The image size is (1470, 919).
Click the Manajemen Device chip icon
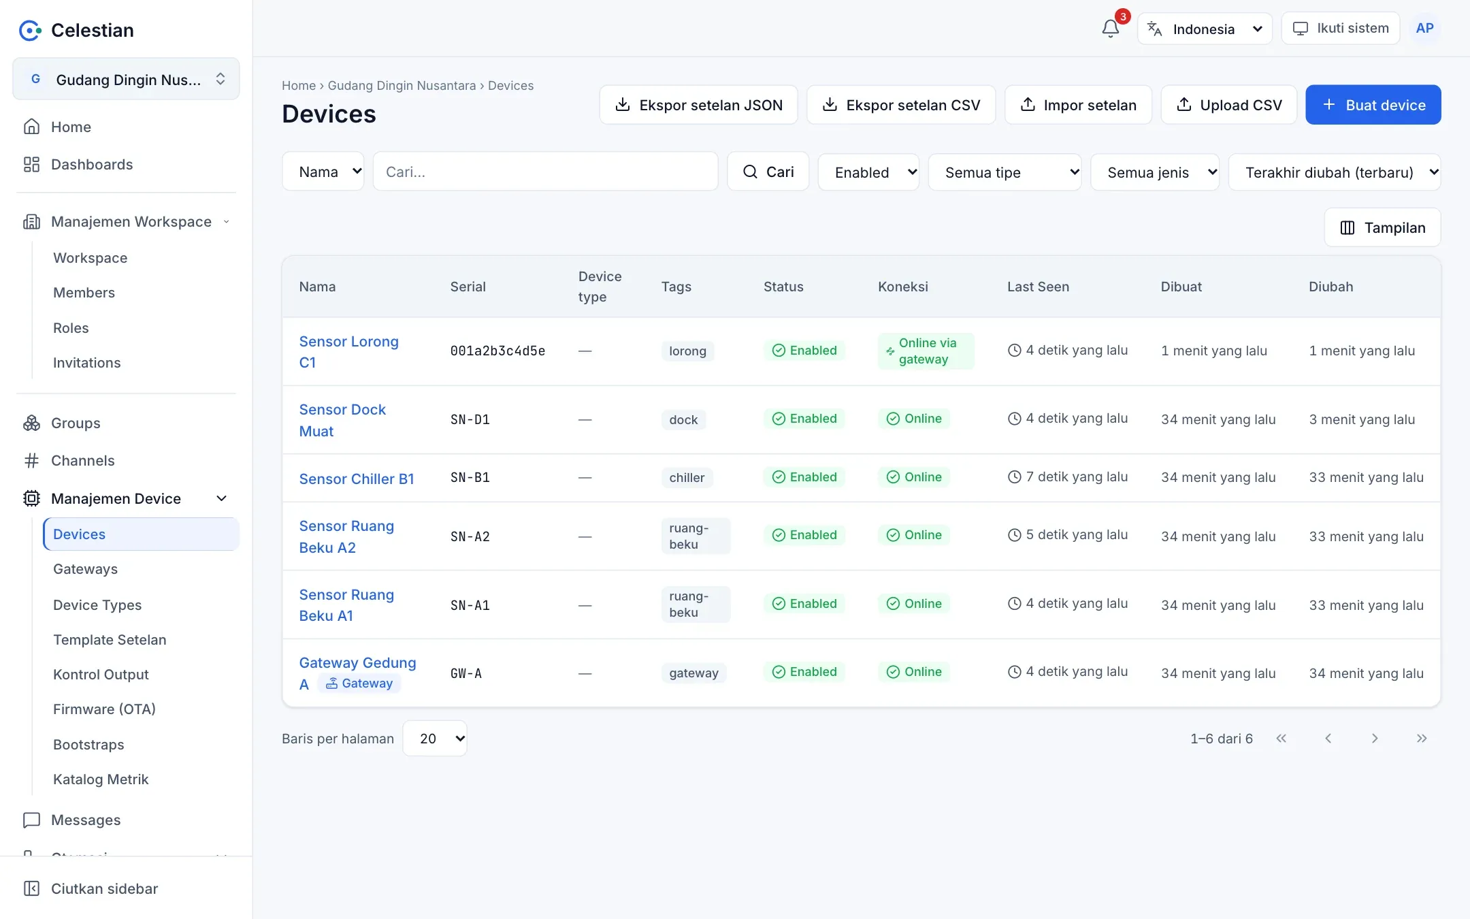(31, 498)
